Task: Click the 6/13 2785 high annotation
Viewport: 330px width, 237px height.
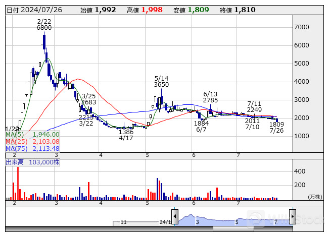Action: pyautogui.click(x=210, y=97)
